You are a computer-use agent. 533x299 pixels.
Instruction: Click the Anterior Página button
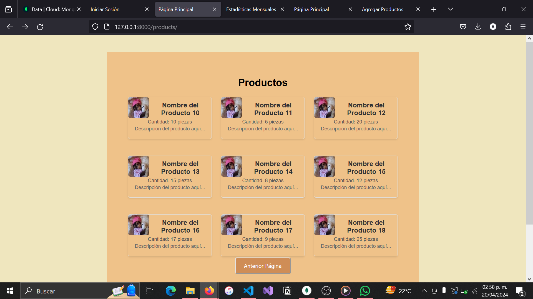263,266
